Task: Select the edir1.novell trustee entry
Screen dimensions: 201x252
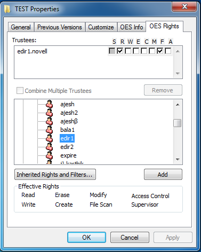Action: [x=32, y=51]
